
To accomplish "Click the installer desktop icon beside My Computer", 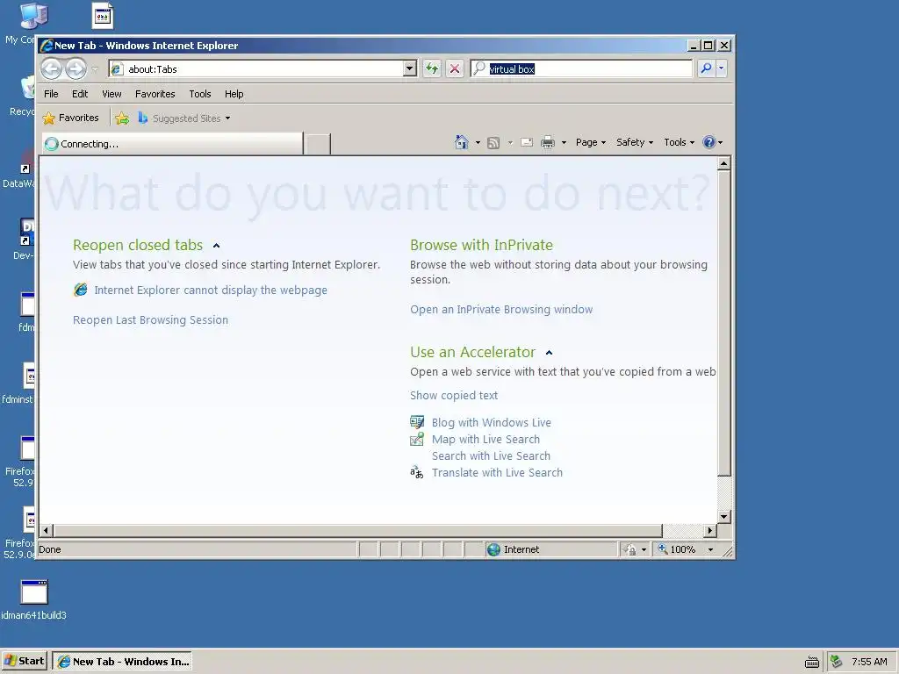I will click(x=103, y=16).
